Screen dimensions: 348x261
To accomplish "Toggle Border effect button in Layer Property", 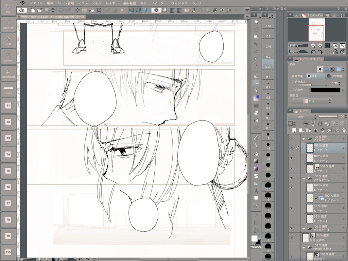I will point(320,69).
